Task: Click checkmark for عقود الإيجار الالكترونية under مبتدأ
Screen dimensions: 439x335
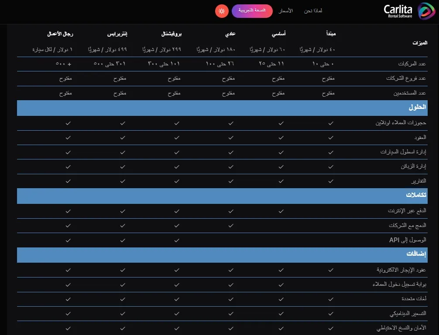Action: point(331,270)
